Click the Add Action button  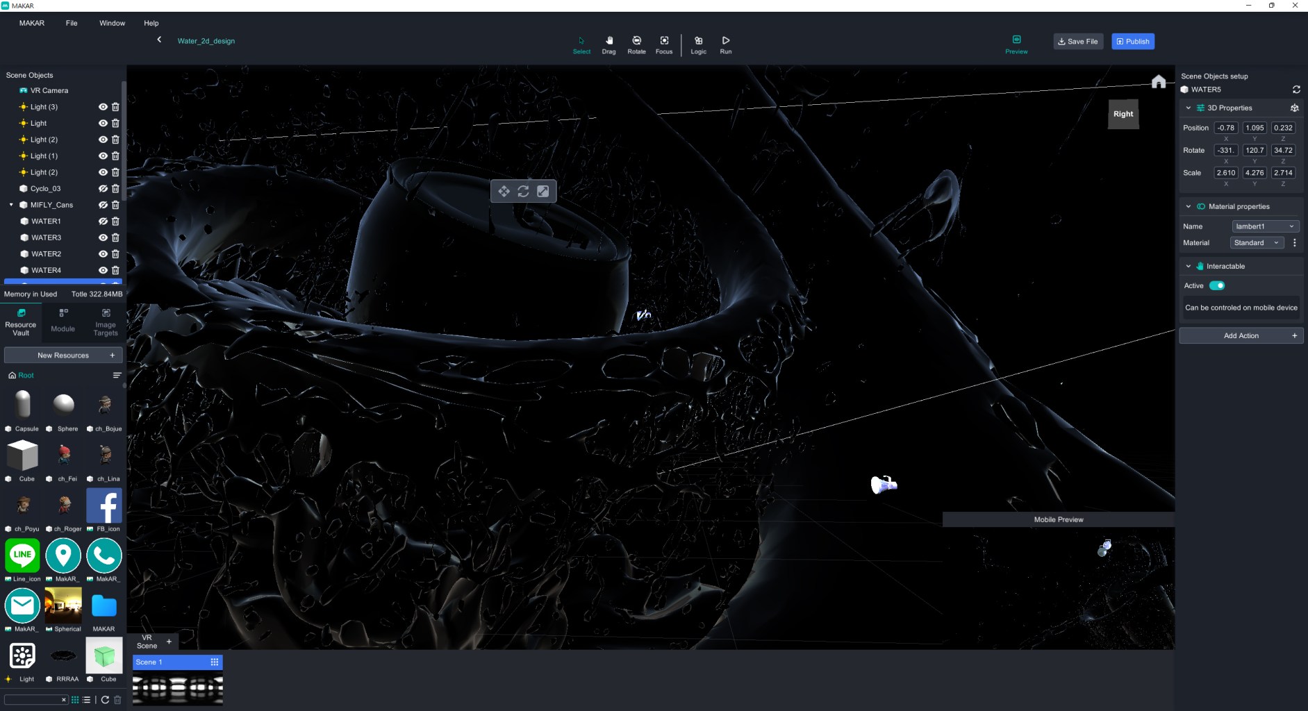[x=1241, y=336]
